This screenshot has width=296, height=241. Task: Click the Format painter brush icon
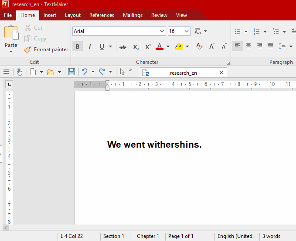27,50
